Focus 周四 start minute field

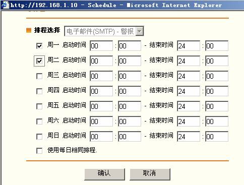click(130, 91)
